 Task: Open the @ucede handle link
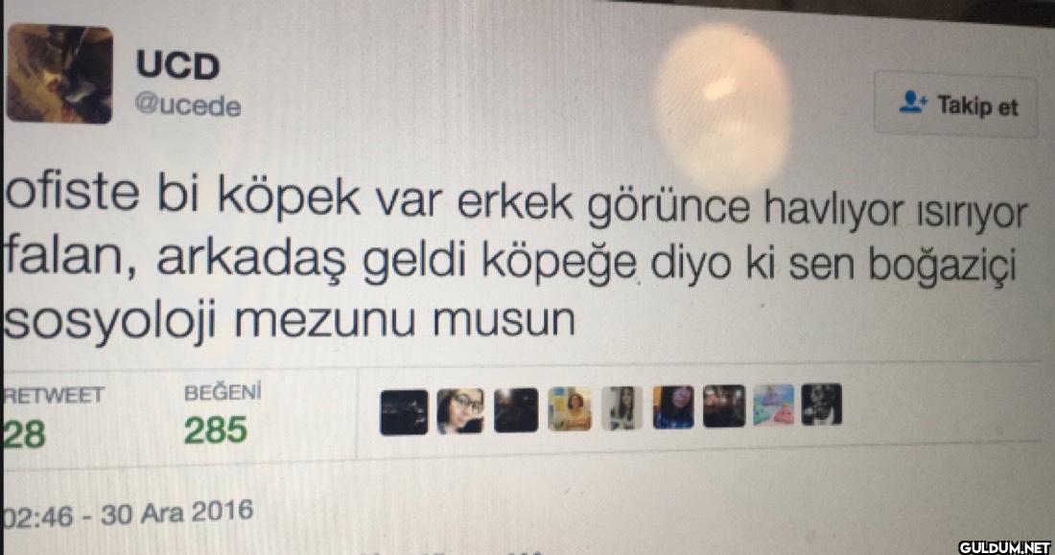188,105
